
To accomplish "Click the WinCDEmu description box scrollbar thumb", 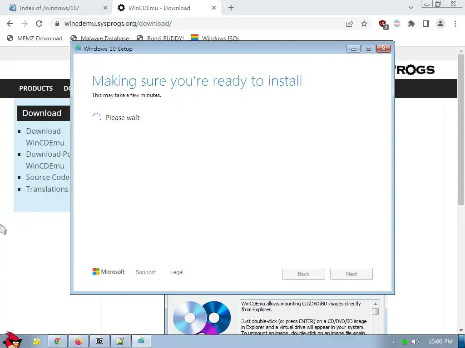I will 375,311.
